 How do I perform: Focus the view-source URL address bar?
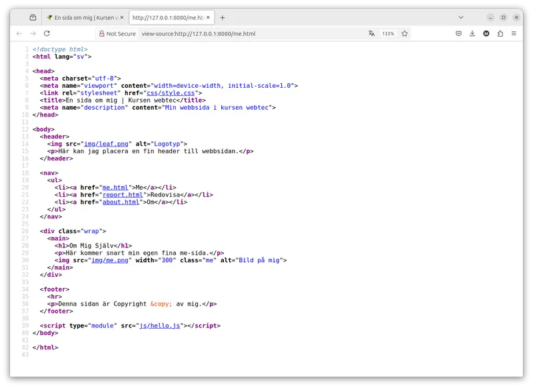pyautogui.click(x=252, y=33)
